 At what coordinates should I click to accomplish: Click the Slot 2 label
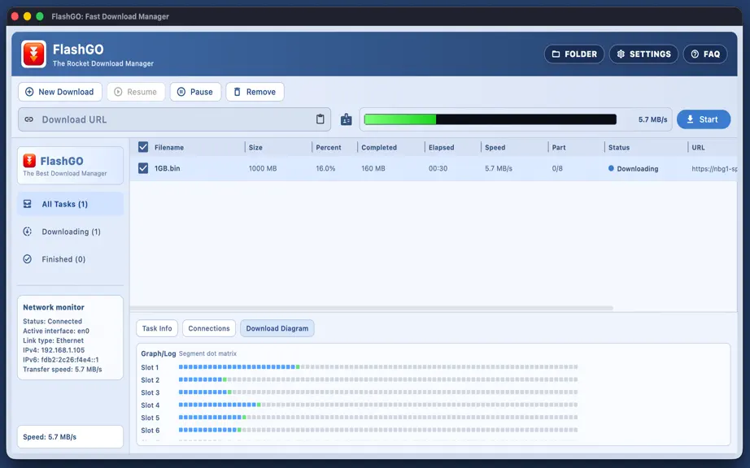[x=150, y=380]
